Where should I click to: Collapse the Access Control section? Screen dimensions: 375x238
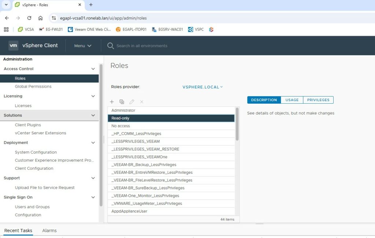[x=93, y=69]
